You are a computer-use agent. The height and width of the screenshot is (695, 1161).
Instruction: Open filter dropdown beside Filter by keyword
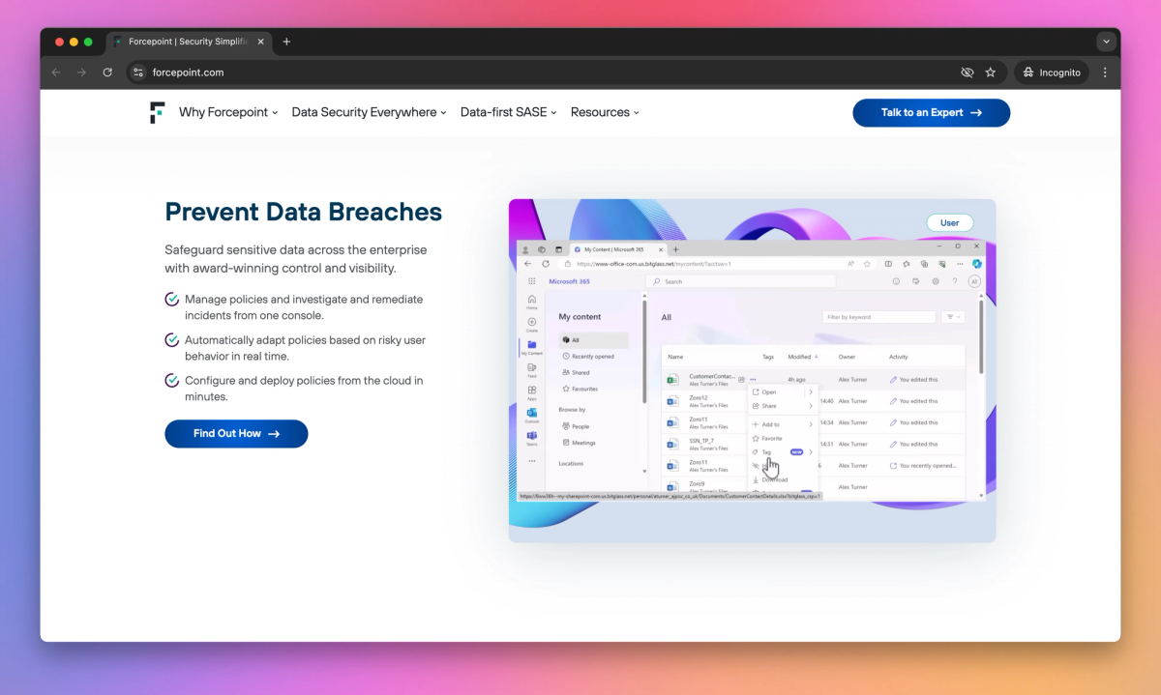[953, 317]
